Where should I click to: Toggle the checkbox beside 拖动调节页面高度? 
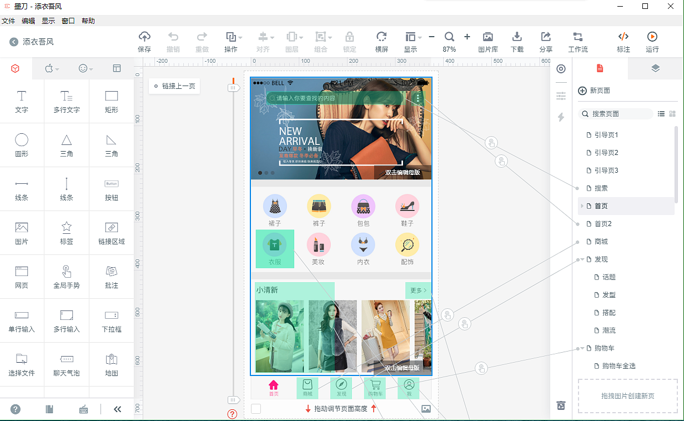[256, 408]
